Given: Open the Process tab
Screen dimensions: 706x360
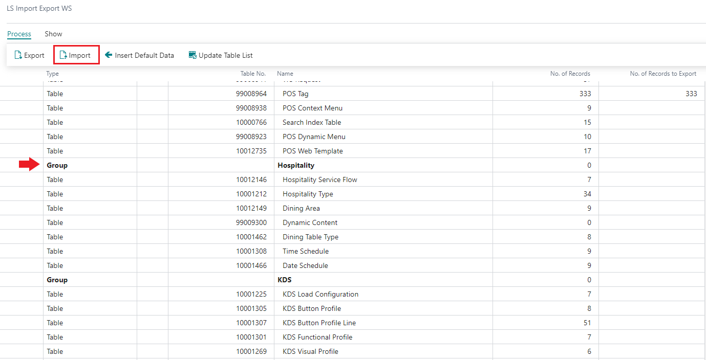Looking at the screenshot, I should (19, 34).
